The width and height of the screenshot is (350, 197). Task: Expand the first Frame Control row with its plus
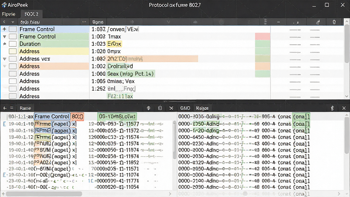(4, 29)
